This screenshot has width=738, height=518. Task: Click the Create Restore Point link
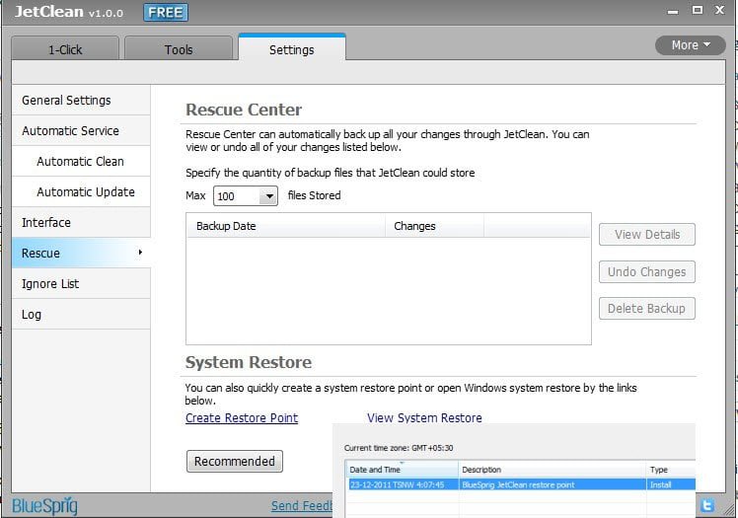point(242,417)
